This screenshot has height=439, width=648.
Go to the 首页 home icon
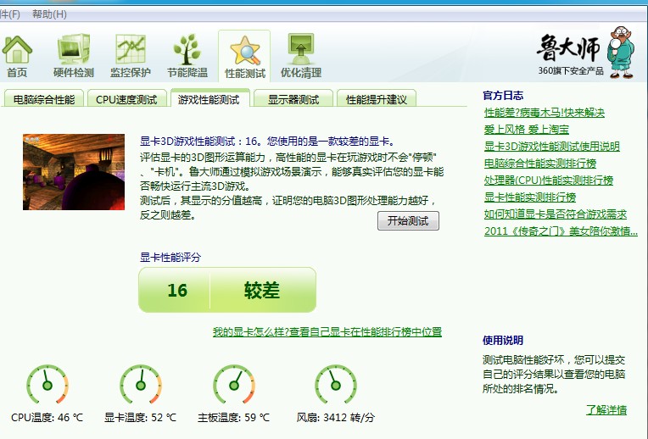(x=17, y=50)
